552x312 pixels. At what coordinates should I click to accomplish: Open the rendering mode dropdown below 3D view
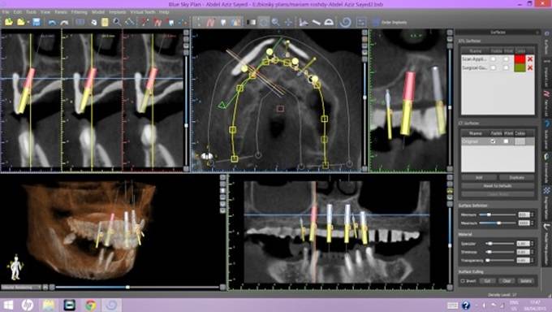click(x=21, y=288)
